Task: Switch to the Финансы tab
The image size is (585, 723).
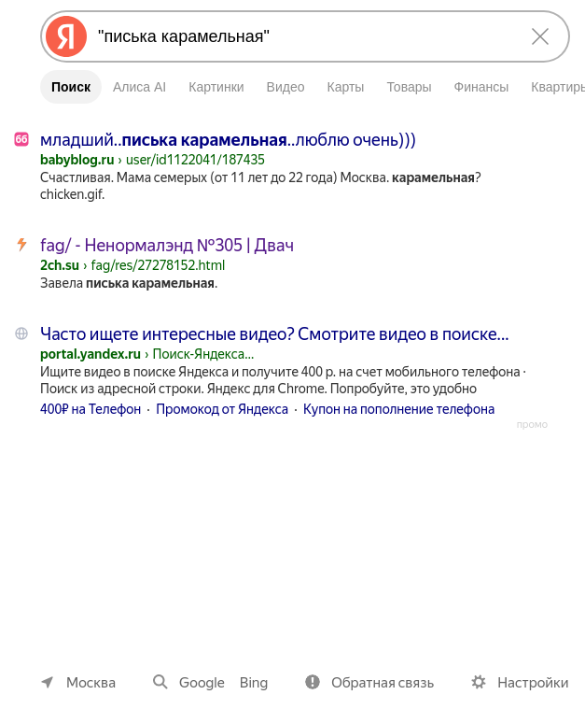Action: 481,87
